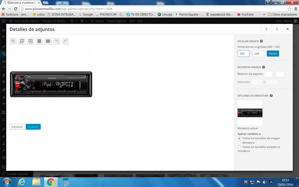Image resolution: width=299 pixels, height=187 pixels.
Task: Open help for Opciones de Miniatura
Action: click(x=271, y=96)
